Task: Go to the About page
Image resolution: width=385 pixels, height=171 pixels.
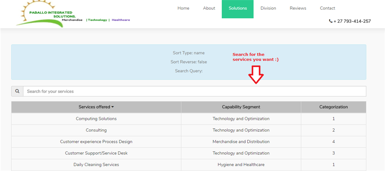Action: [x=209, y=8]
